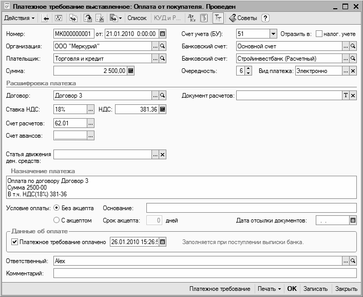
Task: Click the Назначение платежа text area
Action: tap(182, 188)
